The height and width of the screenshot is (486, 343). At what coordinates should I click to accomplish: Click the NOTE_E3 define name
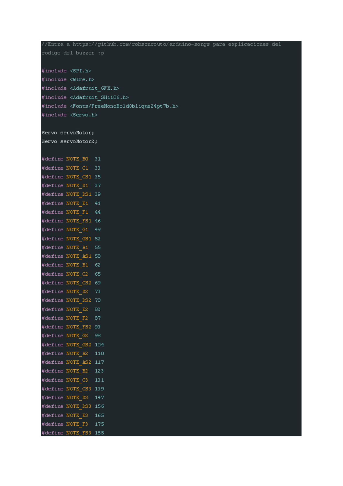pos(77,415)
